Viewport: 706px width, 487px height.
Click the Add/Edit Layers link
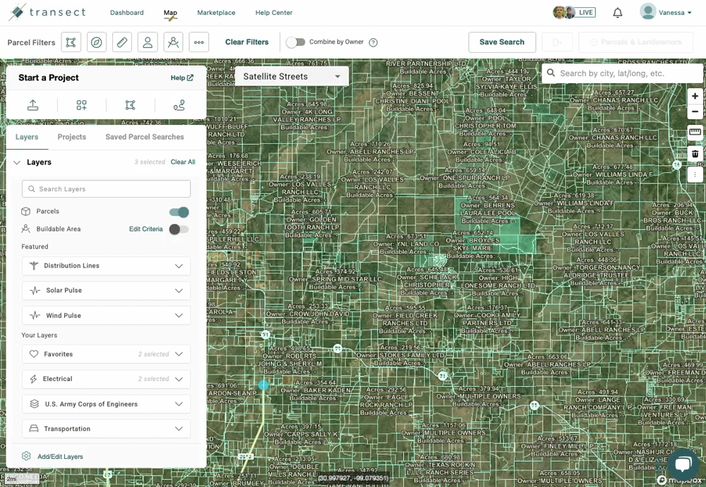[x=60, y=457]
